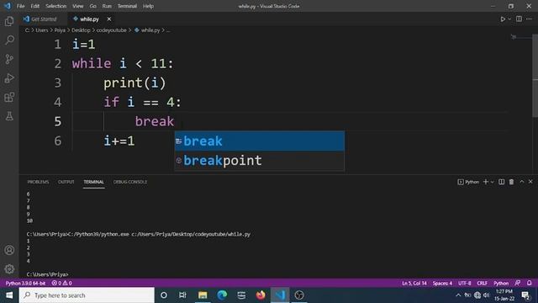Launch Microsoft Edge from taskbar
This screenshot has height=303, width=538.
pos(222,295)
